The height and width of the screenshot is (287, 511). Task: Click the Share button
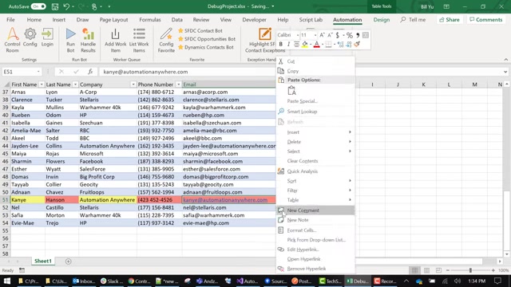pyautogui.click(x=449, y=19)
